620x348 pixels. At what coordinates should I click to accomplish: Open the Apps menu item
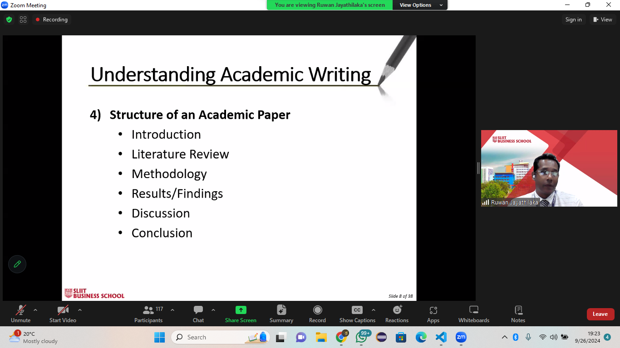click(x=433, y=314)
